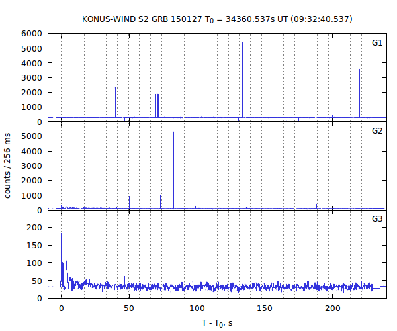Click the x-axis tick label '200'
Screen dimensions: 397x331
click(332, 308)
